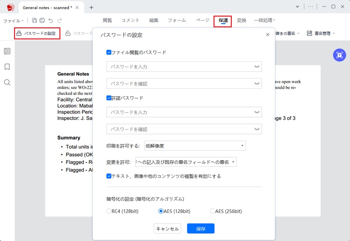This screenshot has height=241, width=350.
Task: Expand the 手書きの署名 dropdown arrow
Action: pyautogui.click(x=298, y=34)
